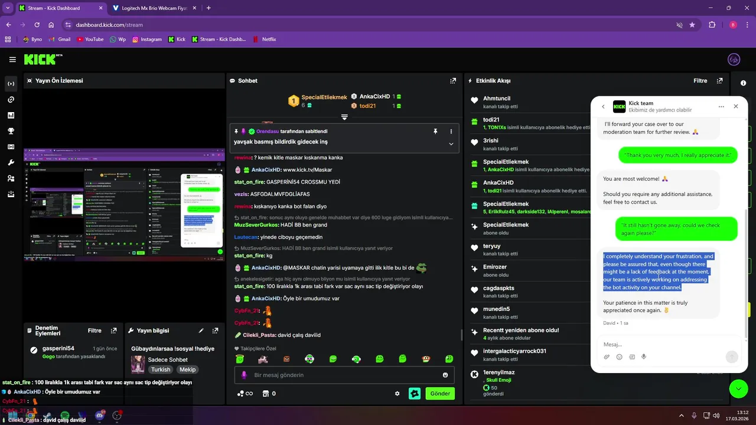Open the user avatar in Kick header
Image resolution: width=756 pixels, height=425 pixels.
734,60
